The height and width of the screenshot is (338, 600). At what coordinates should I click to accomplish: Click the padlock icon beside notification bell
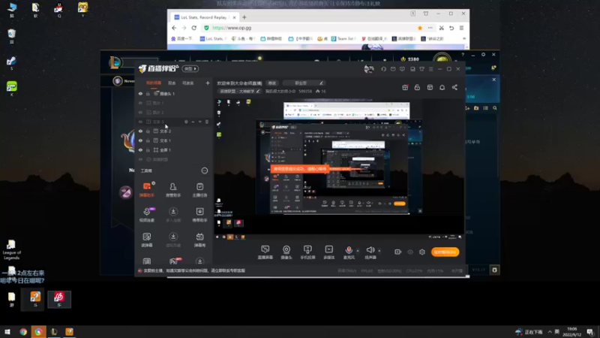pyautogui.click(x=417, y=87)
